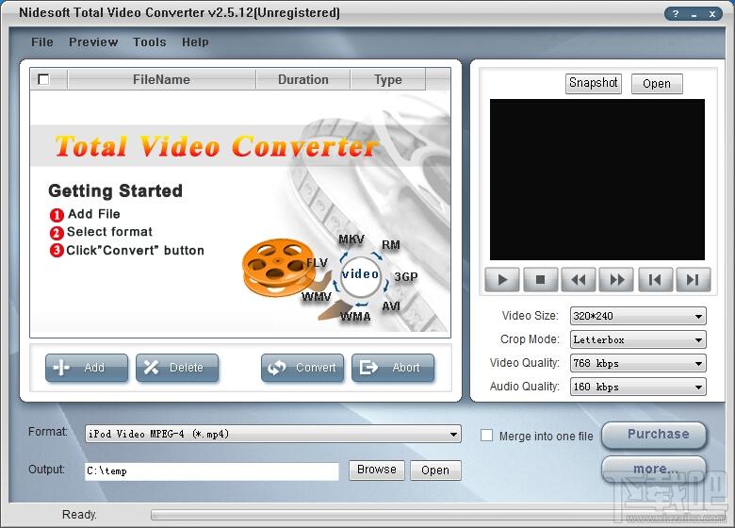
Task: Click the Delete file button
Action: coord(177,368)
